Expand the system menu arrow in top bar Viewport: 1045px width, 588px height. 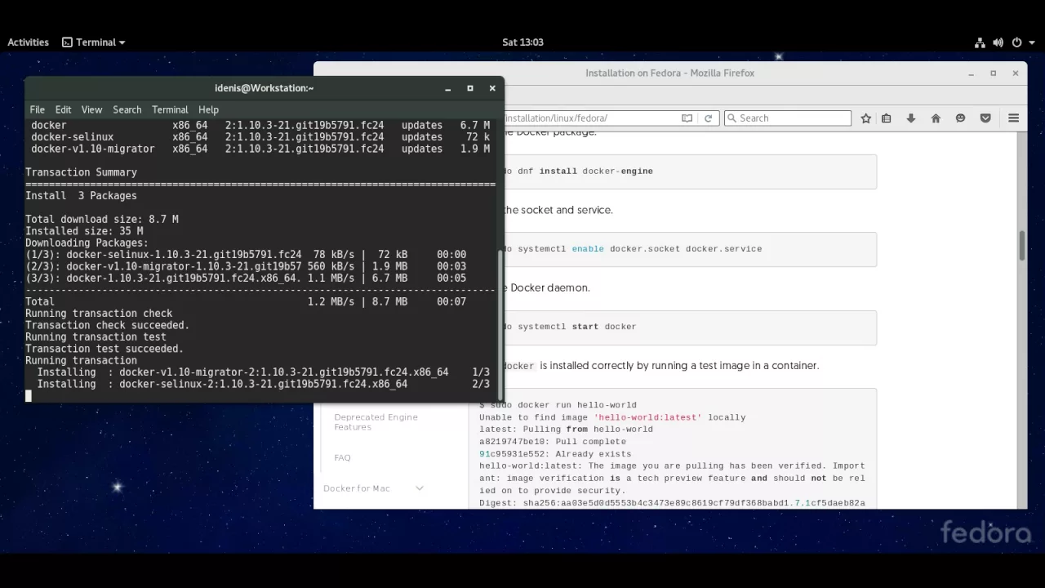pos(1031,42)
